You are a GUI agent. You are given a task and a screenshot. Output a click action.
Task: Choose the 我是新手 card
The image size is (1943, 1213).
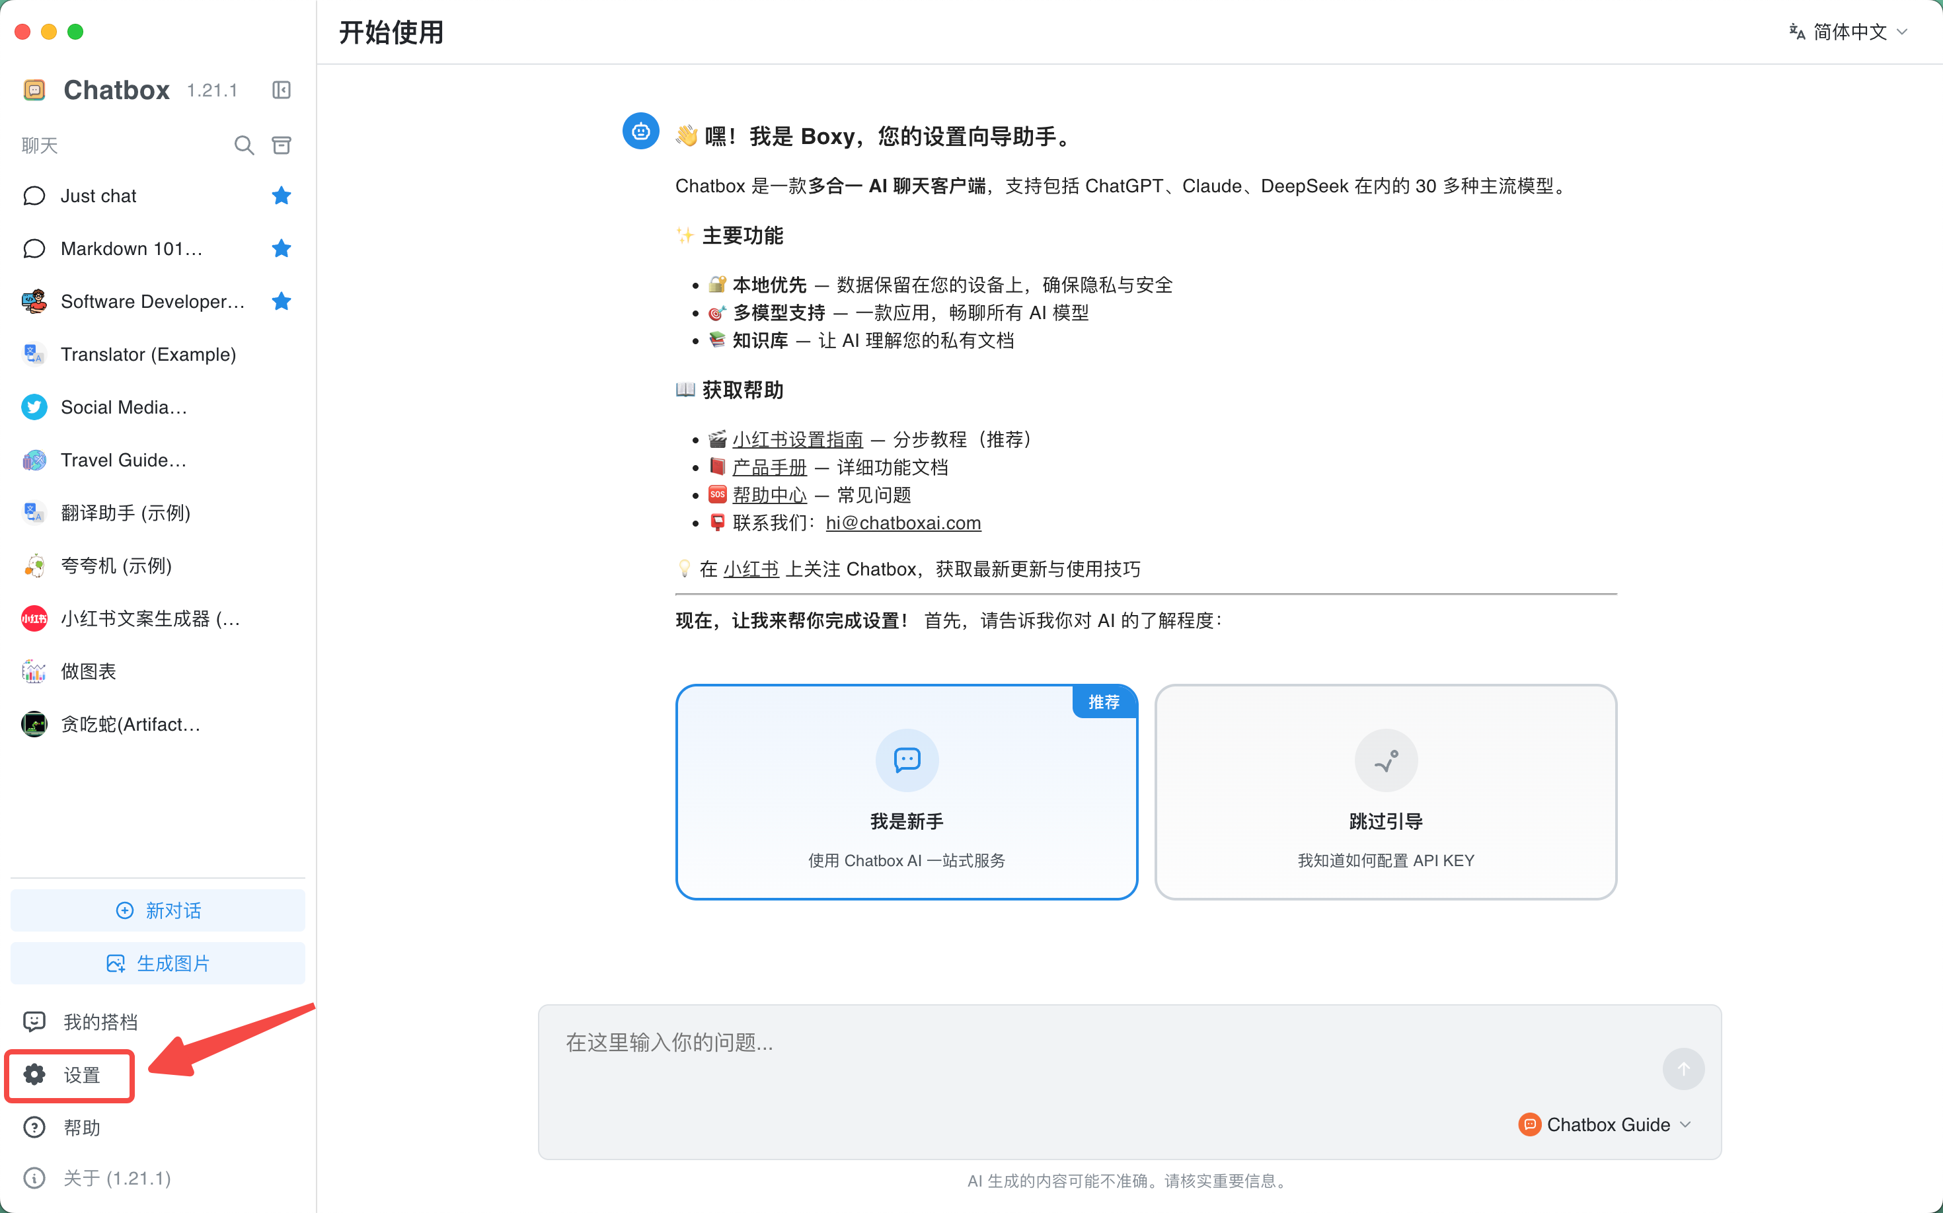[x=907, y=793]
